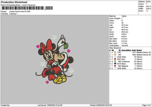Screen dimensions: 152x107
Task: Choose the Magenta thread color swatch
Action: tap(115, 66)
